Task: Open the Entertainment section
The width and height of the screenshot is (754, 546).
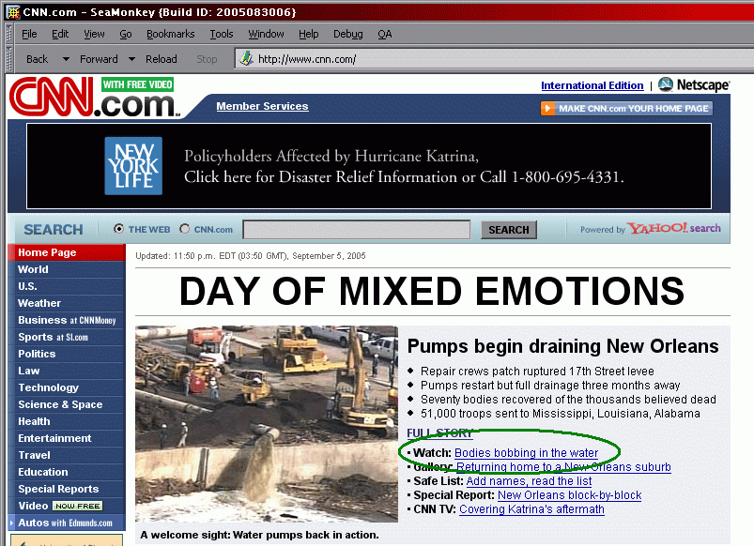Action: (x=67, y=438)
